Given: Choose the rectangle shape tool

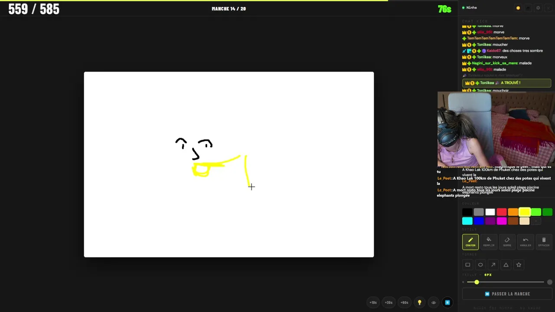Looking at the screenshot, I should point(468,265).
